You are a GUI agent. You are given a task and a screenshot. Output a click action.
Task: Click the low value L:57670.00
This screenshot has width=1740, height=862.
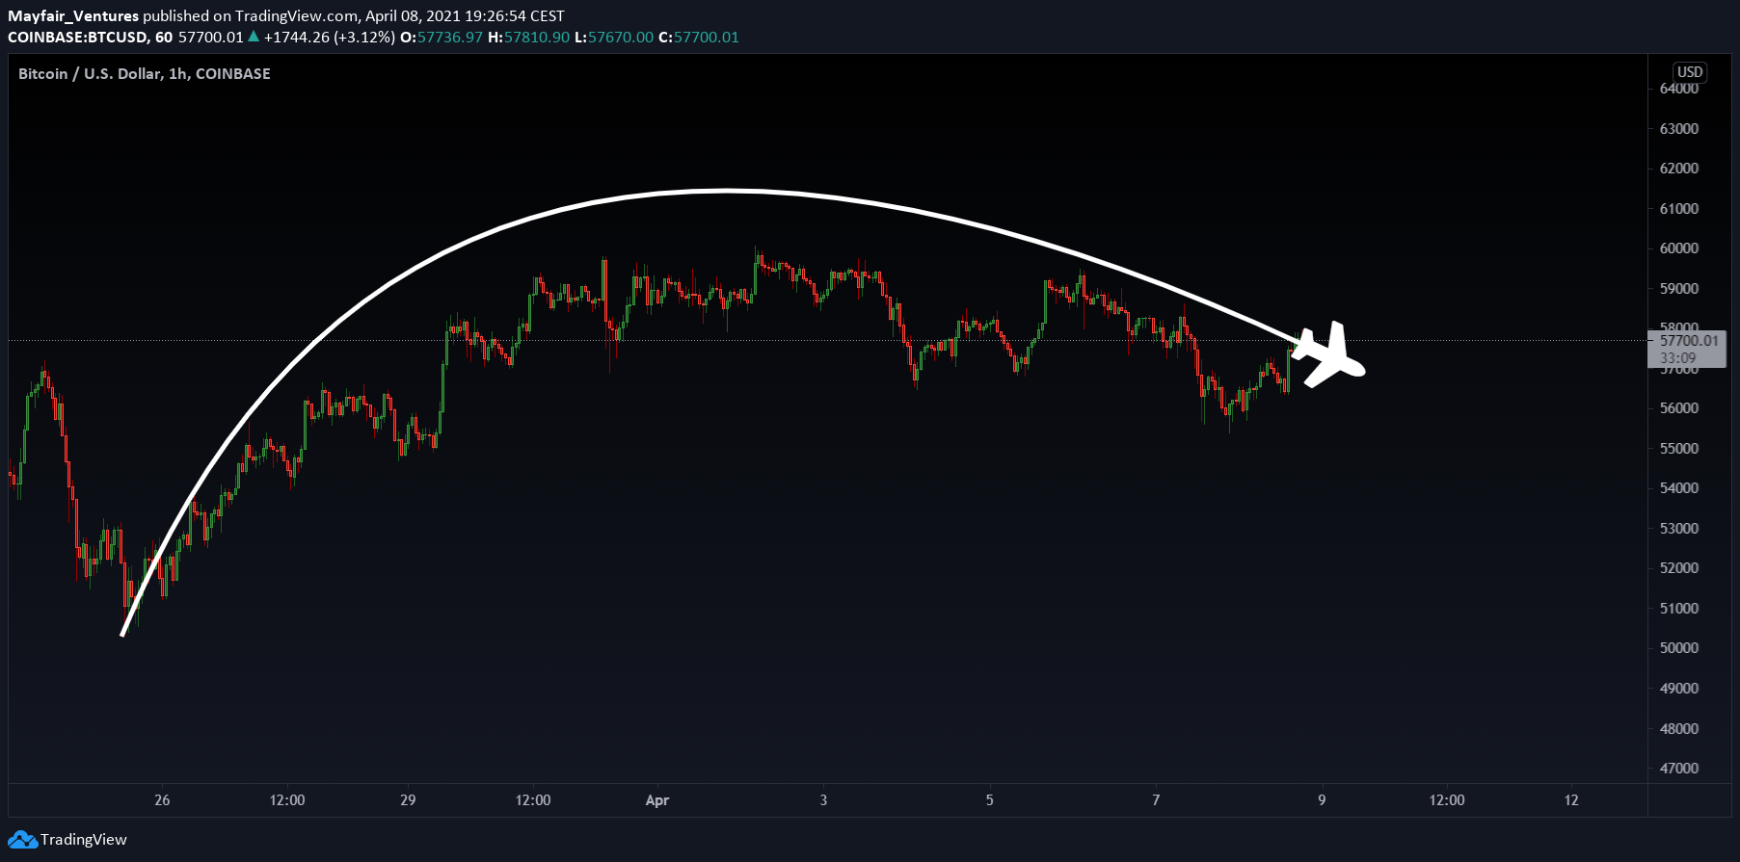coord(614,38)
